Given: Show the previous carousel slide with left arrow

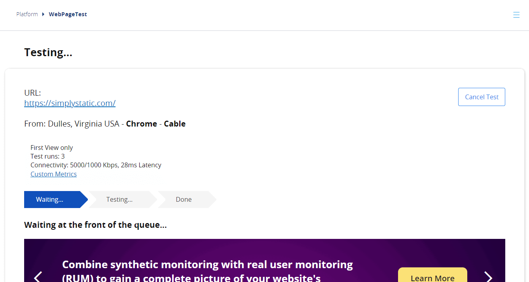Looking at the screenshot, I should tap(38, 277).
